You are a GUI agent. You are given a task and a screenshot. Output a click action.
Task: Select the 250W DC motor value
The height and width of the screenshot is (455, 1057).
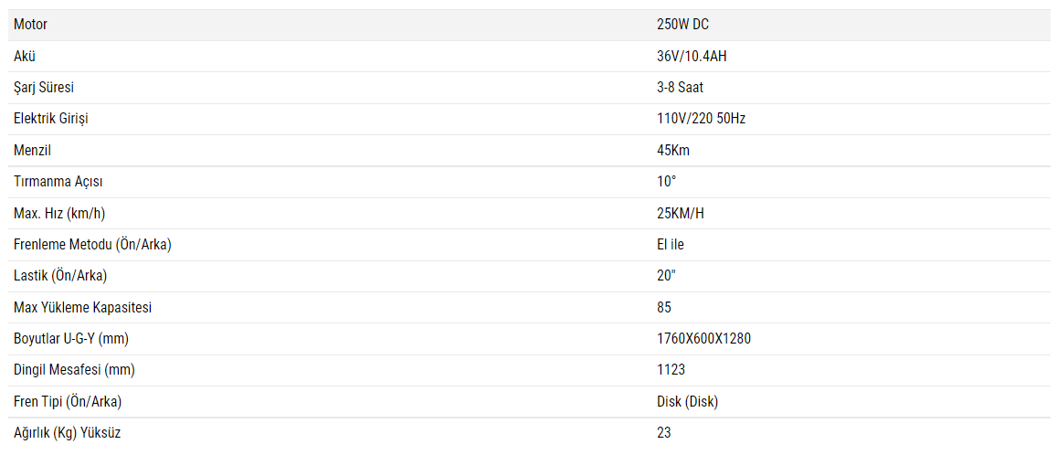(x=682, y=25)
